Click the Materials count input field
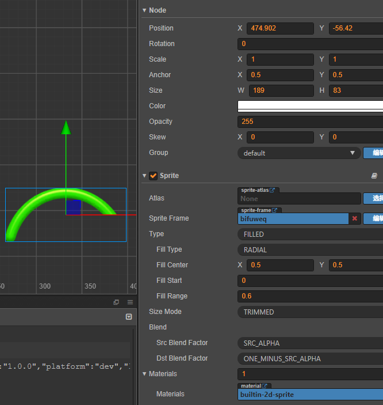The image size is (383, 405). coord(310,374)
